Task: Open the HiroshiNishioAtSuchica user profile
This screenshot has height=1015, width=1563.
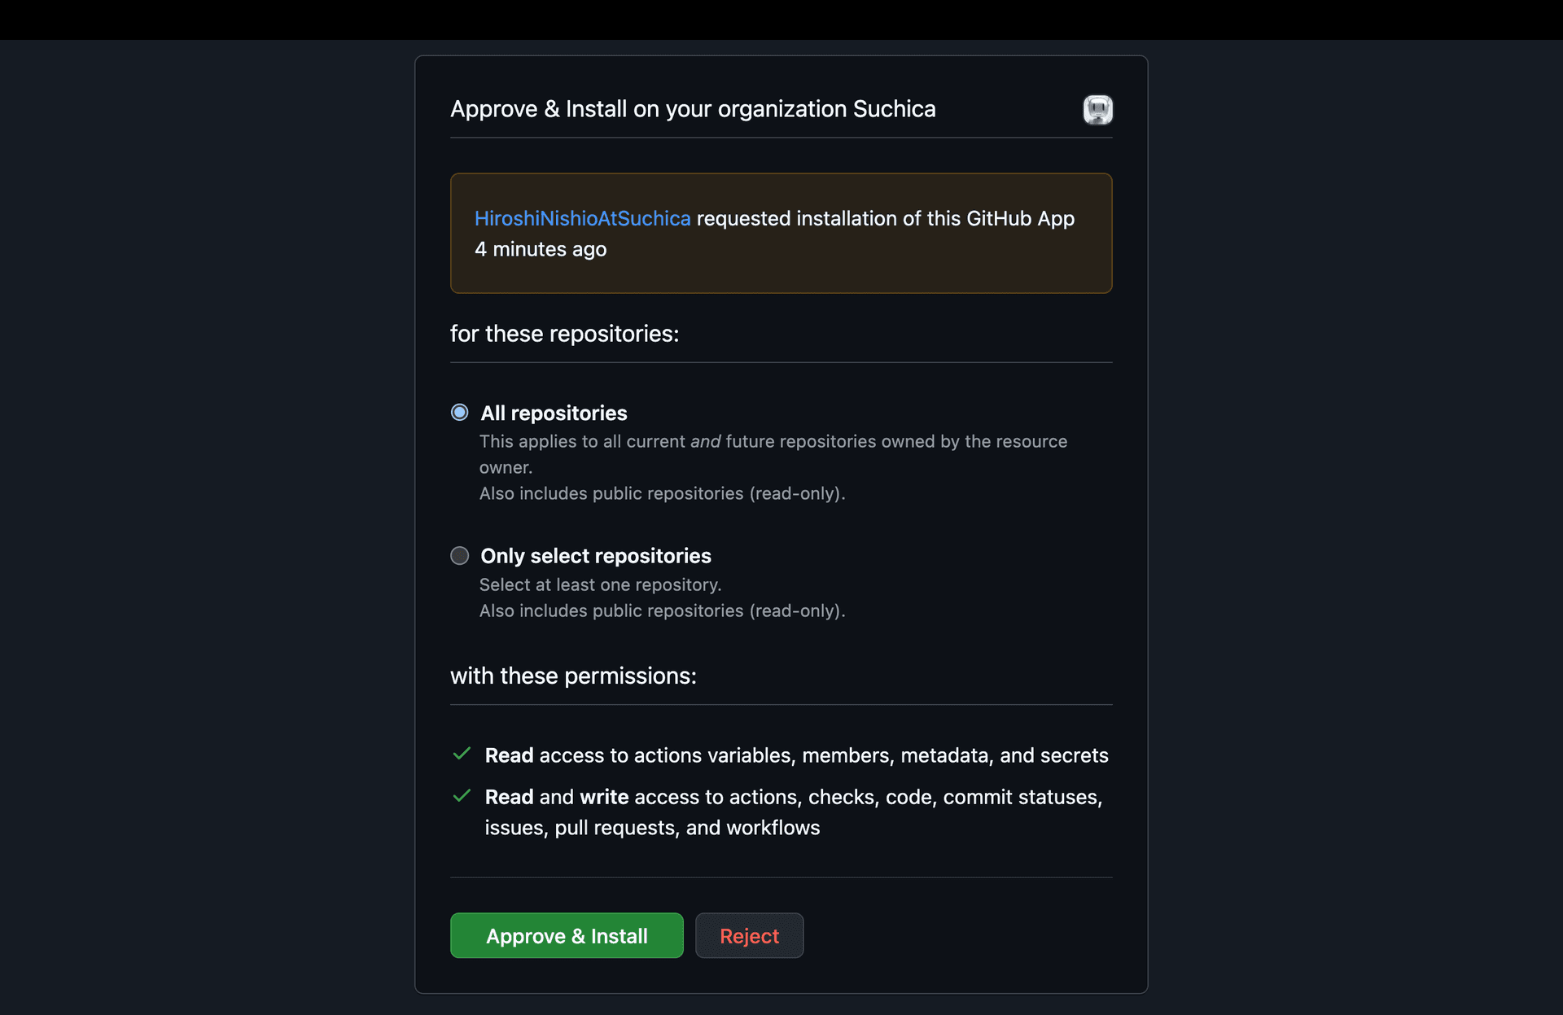Action: [582, 218]
